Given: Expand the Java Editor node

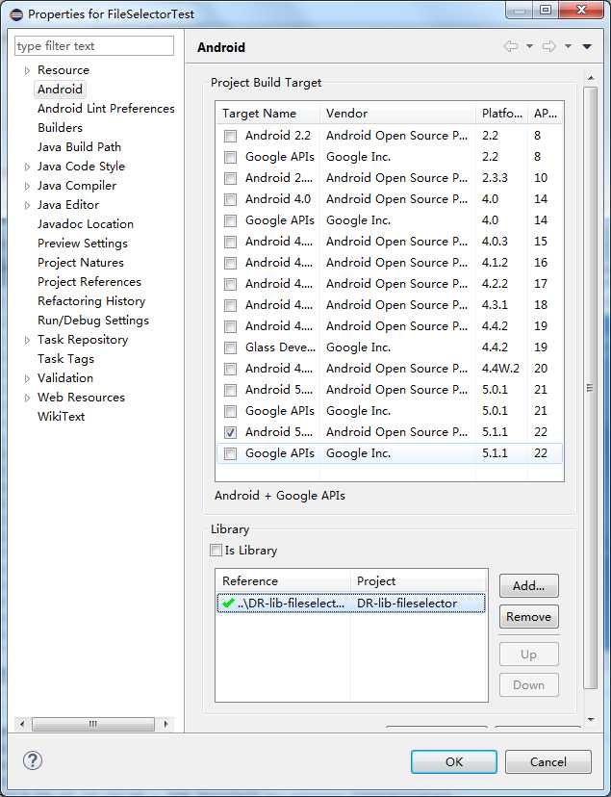Looking at the screenshot, I should (x=27, y=205).
